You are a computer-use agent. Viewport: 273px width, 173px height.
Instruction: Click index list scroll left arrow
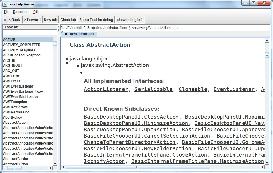click(x=5, y=168)
